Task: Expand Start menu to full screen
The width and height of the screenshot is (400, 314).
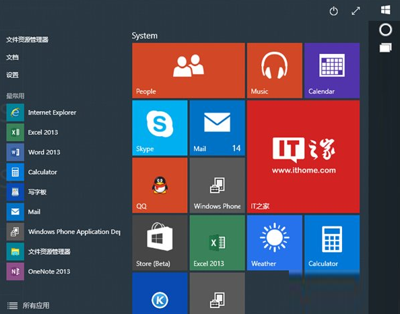Action: 356,11
